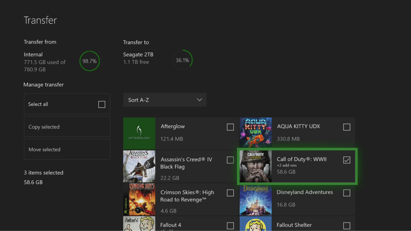
Task: Click the Assassin's Creed IV Black Flag title
Action: click(x=186, y=163)
